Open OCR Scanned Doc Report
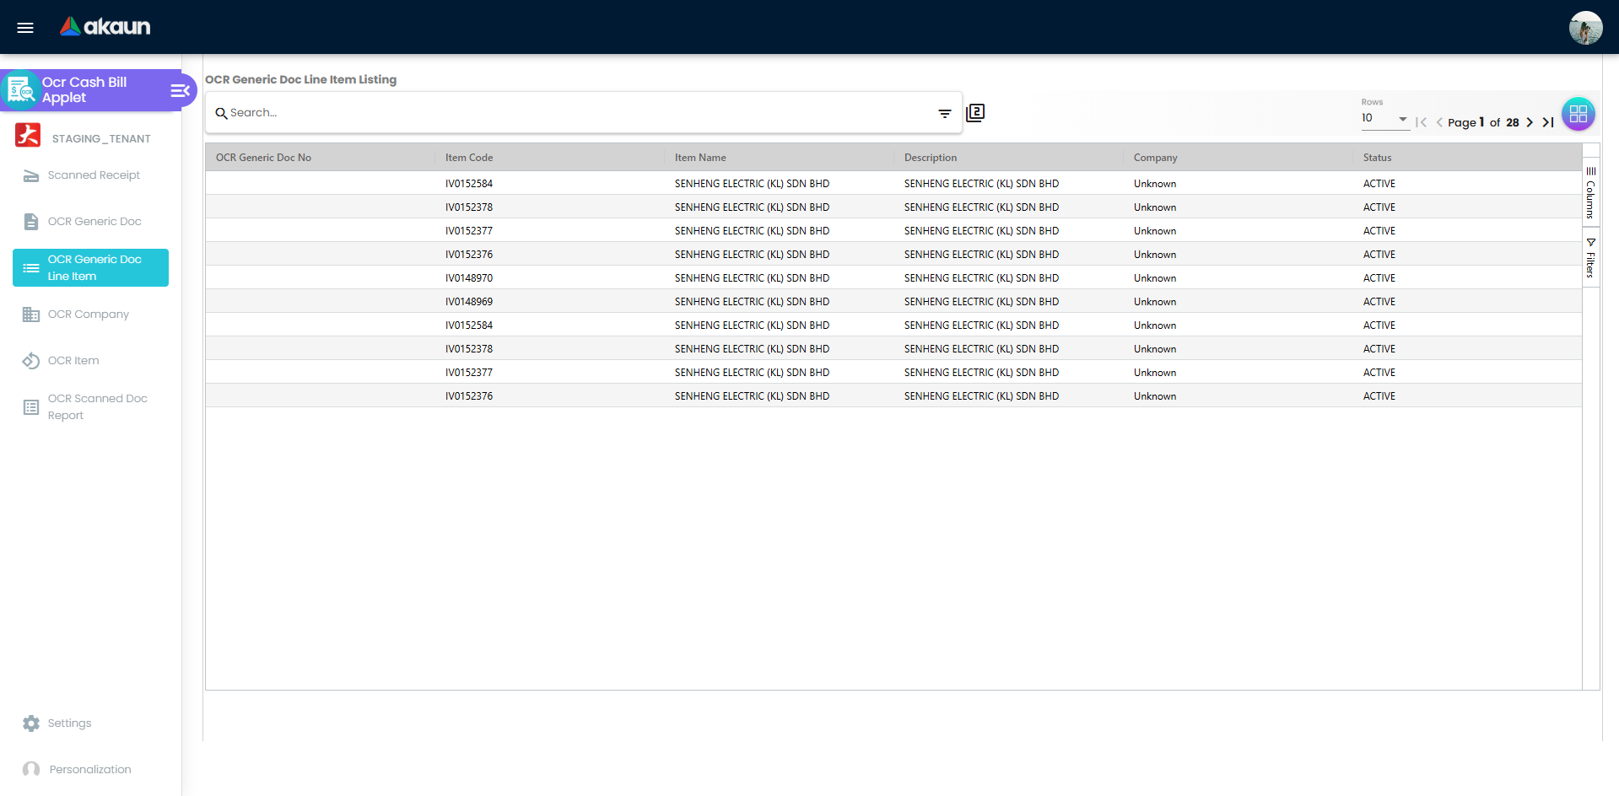Screen dimensions: 1619x796 90,407
